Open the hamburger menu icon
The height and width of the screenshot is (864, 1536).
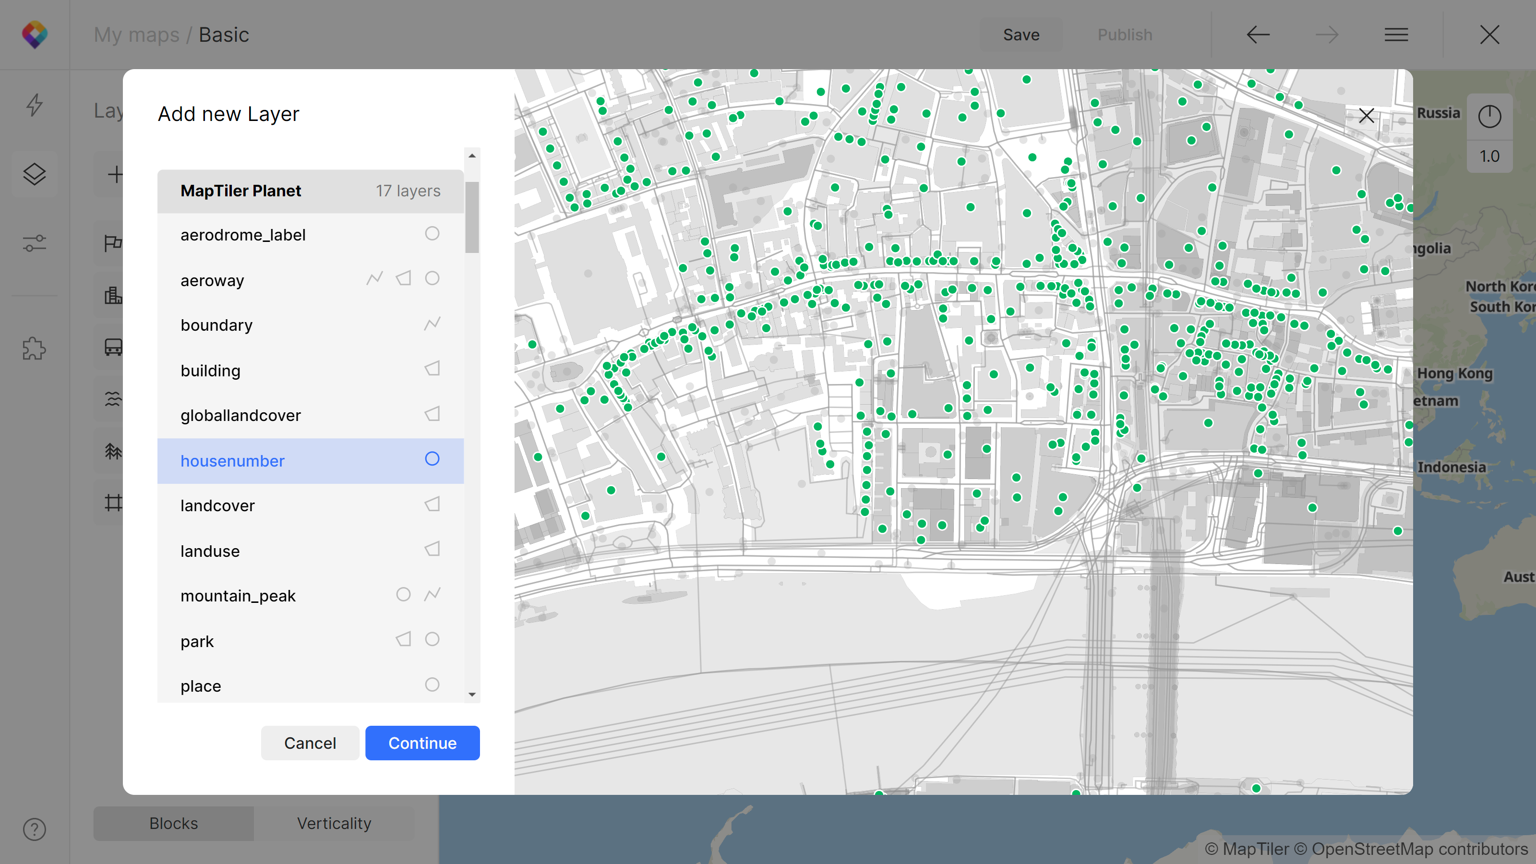tap(1396, 35)
